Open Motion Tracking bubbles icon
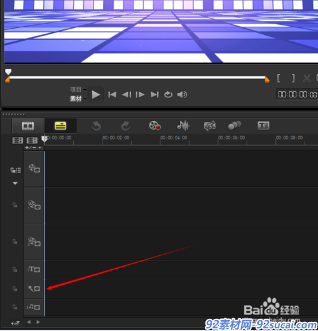This screenshot has width=318, height=331. (235, 125)
